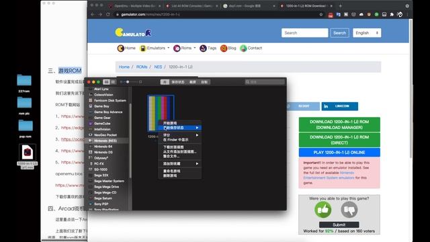Click the gray thumbs-down vote icon
This screenshot has height=242, width=430.
pos(349,210)
